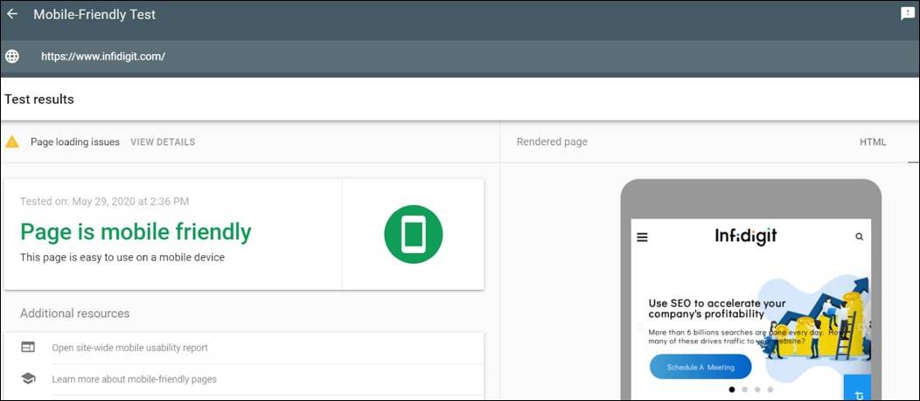Select the third carousel dot in preview

coord(757,389)
